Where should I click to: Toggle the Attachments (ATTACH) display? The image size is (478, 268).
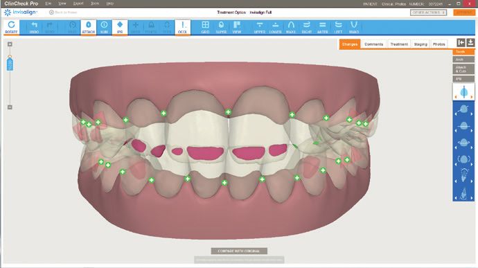coord(89,27)
